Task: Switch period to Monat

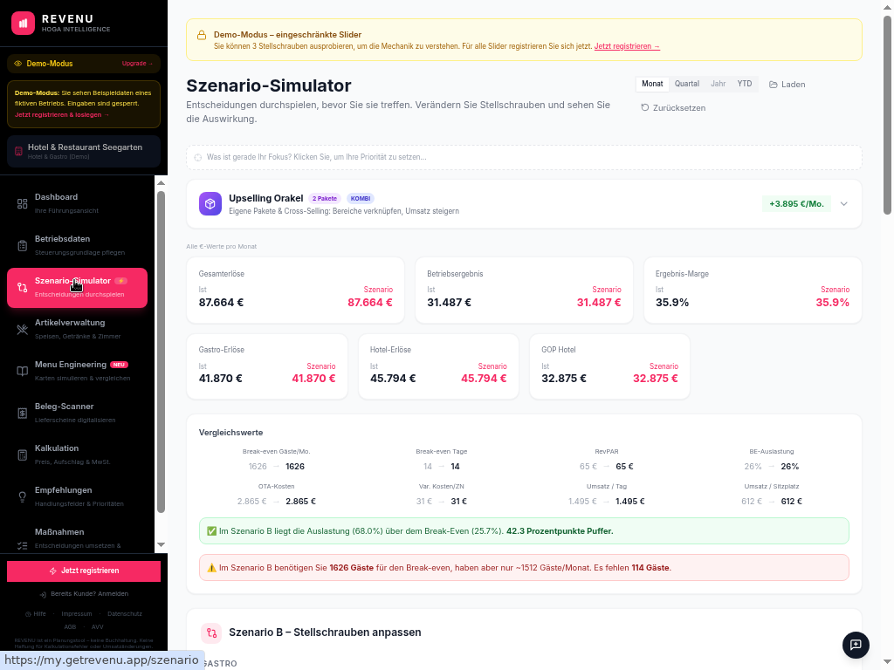Action: point(652,84)
